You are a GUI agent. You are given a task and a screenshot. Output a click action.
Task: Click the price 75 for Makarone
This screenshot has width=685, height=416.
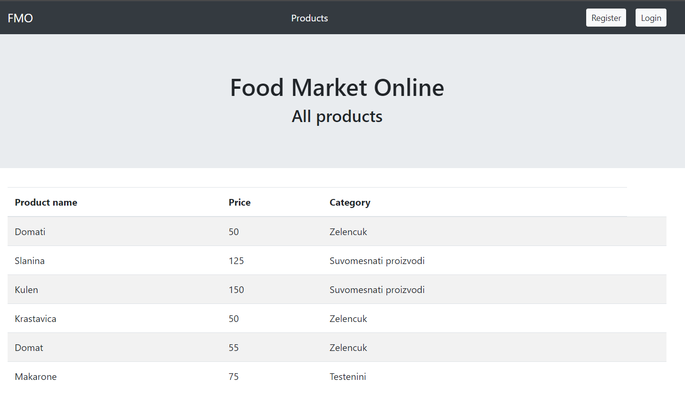click(x=234, y=377)
